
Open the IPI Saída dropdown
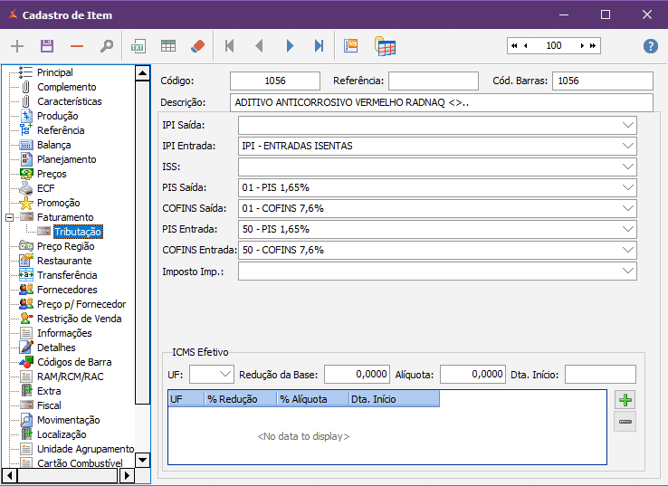pos(628,125)
